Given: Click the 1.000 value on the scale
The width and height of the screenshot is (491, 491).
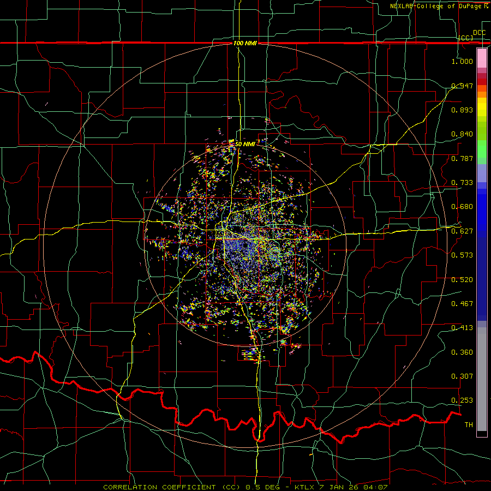Looking at the screenshot, I should tap(462, 61).
